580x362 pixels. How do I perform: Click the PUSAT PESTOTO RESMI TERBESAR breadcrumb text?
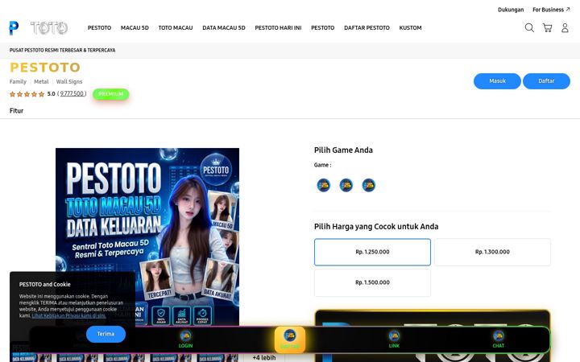pyautogui.click(x=62, y=50)
